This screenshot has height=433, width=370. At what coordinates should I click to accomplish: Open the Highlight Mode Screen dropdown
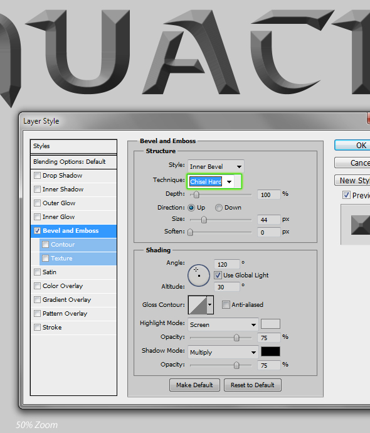click(223, 325)
